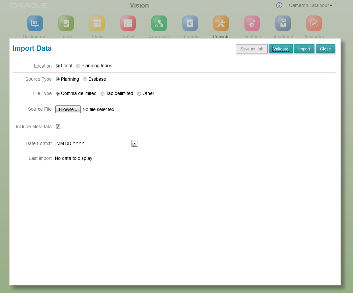This screenshot has height=293, width=353.
Task: Click the Validate button
Action: pyautogui.click(x=281, y=49)
